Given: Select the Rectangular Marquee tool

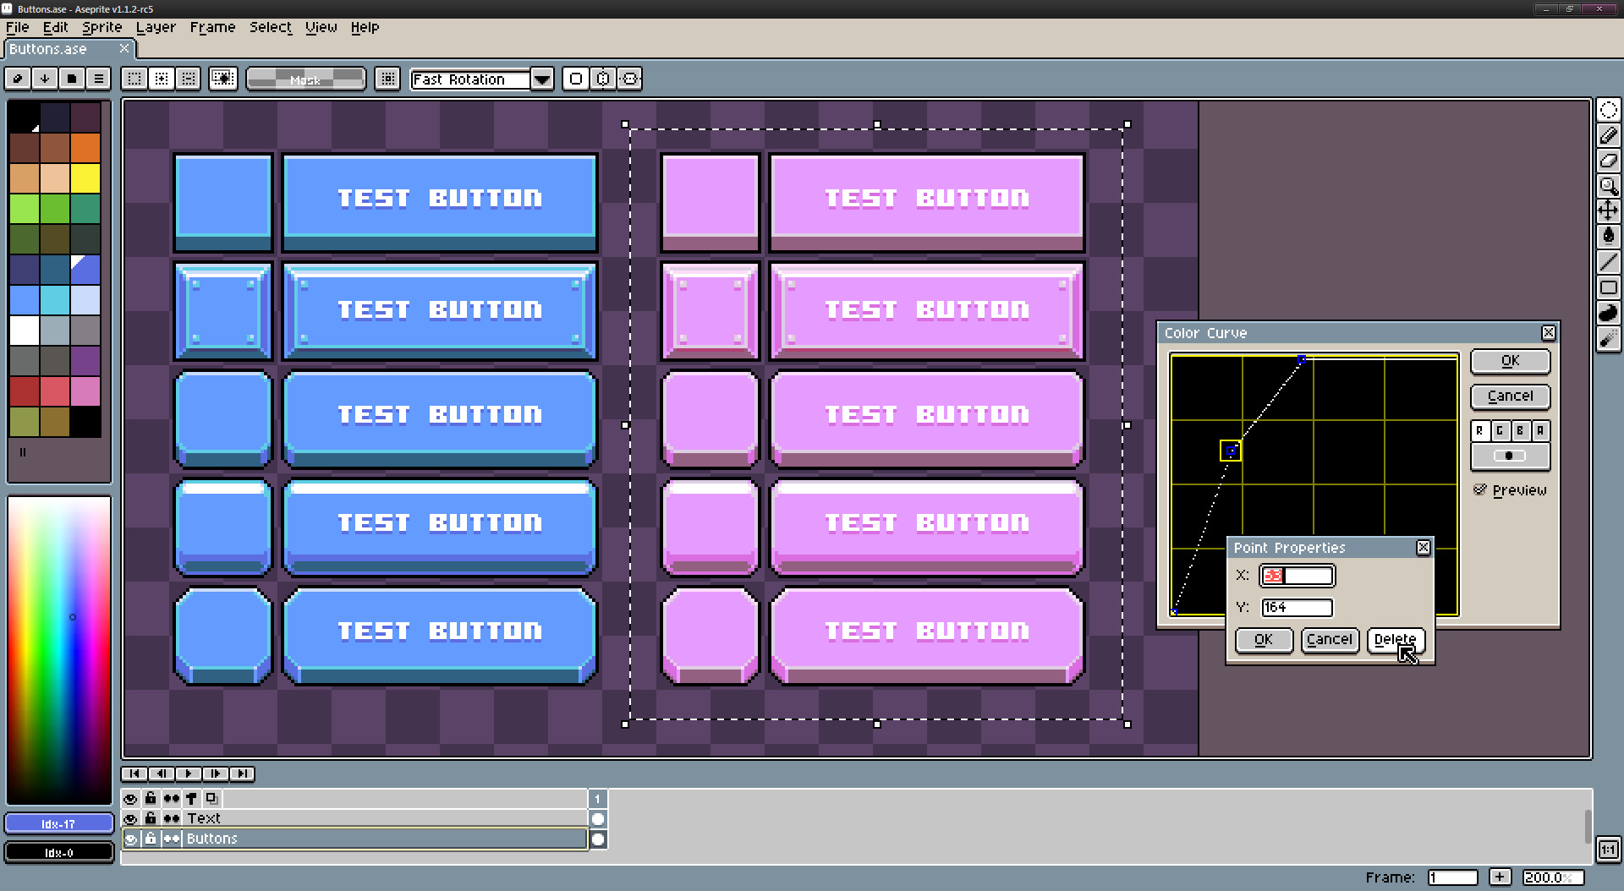Looking at the screenshot, I should (x=1610, y=108).
